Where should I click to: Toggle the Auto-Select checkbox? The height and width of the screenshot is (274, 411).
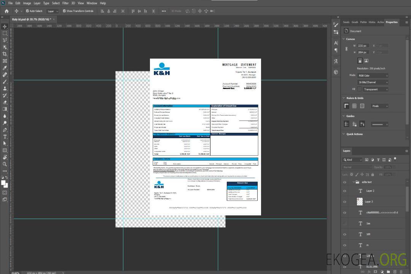pos(27,11)
